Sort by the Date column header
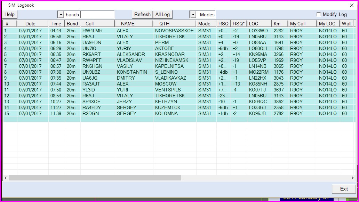The image size is (359, 202). click(x=30, y=24)
